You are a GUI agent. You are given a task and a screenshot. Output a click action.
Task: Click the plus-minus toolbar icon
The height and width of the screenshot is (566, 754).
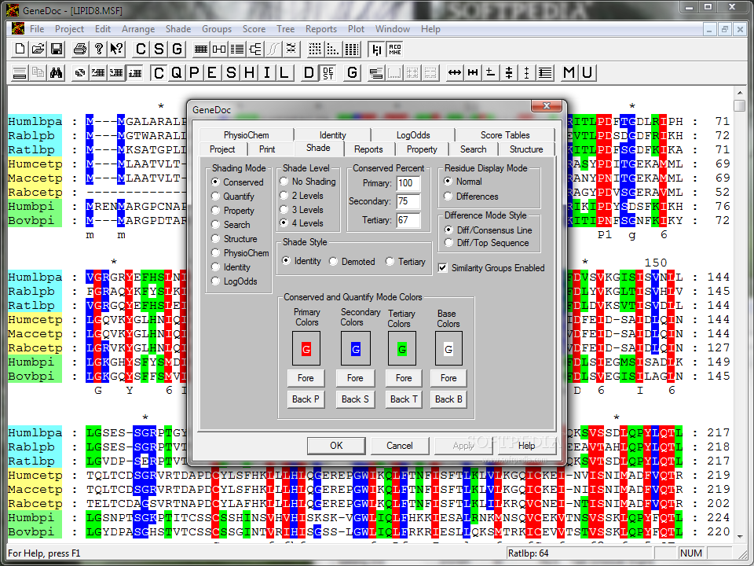pos(490,72)
